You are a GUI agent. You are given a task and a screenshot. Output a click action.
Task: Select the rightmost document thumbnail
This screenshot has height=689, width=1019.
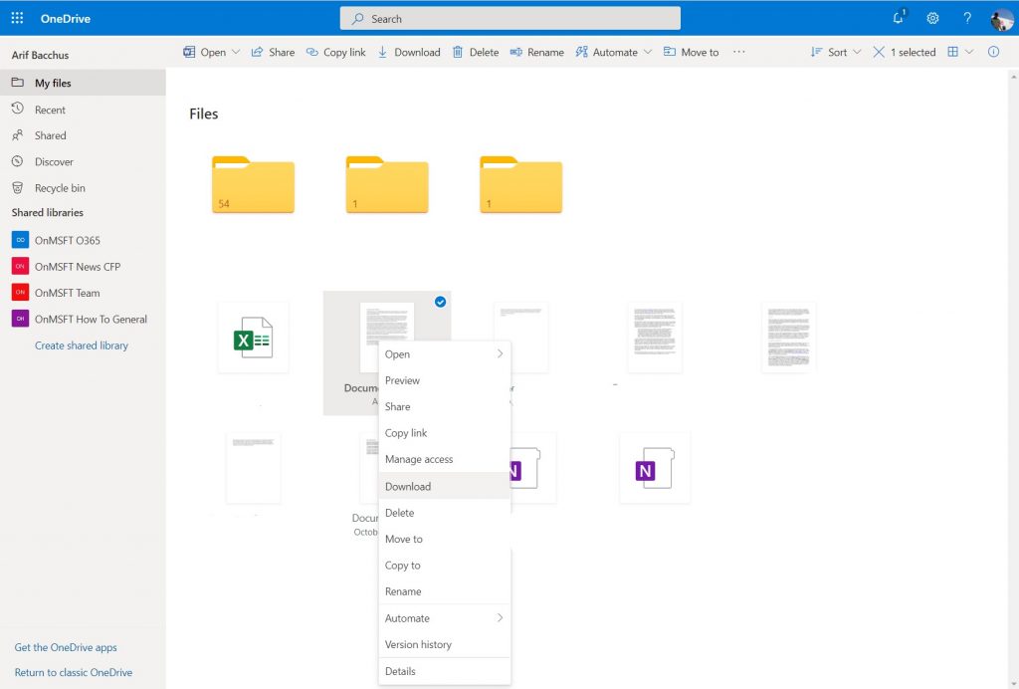point(788,338)
